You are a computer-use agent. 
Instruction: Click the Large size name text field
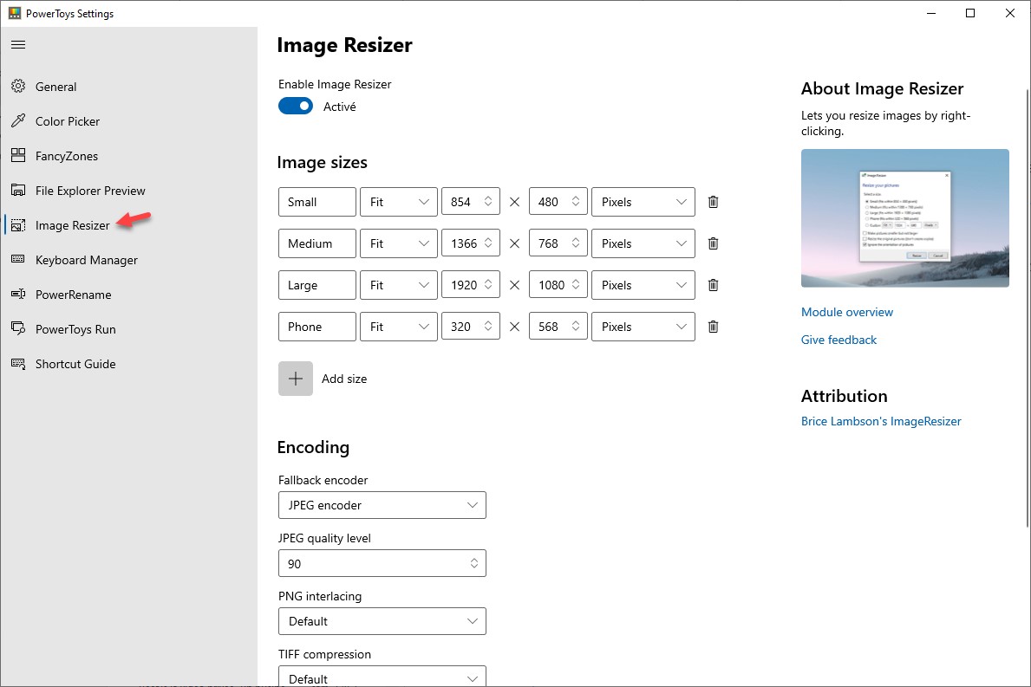(x=316, y=285)
